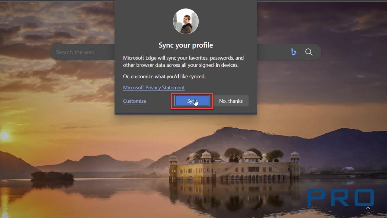
Task: Expand the bottom-right up chevron
Action: (368, 208)
